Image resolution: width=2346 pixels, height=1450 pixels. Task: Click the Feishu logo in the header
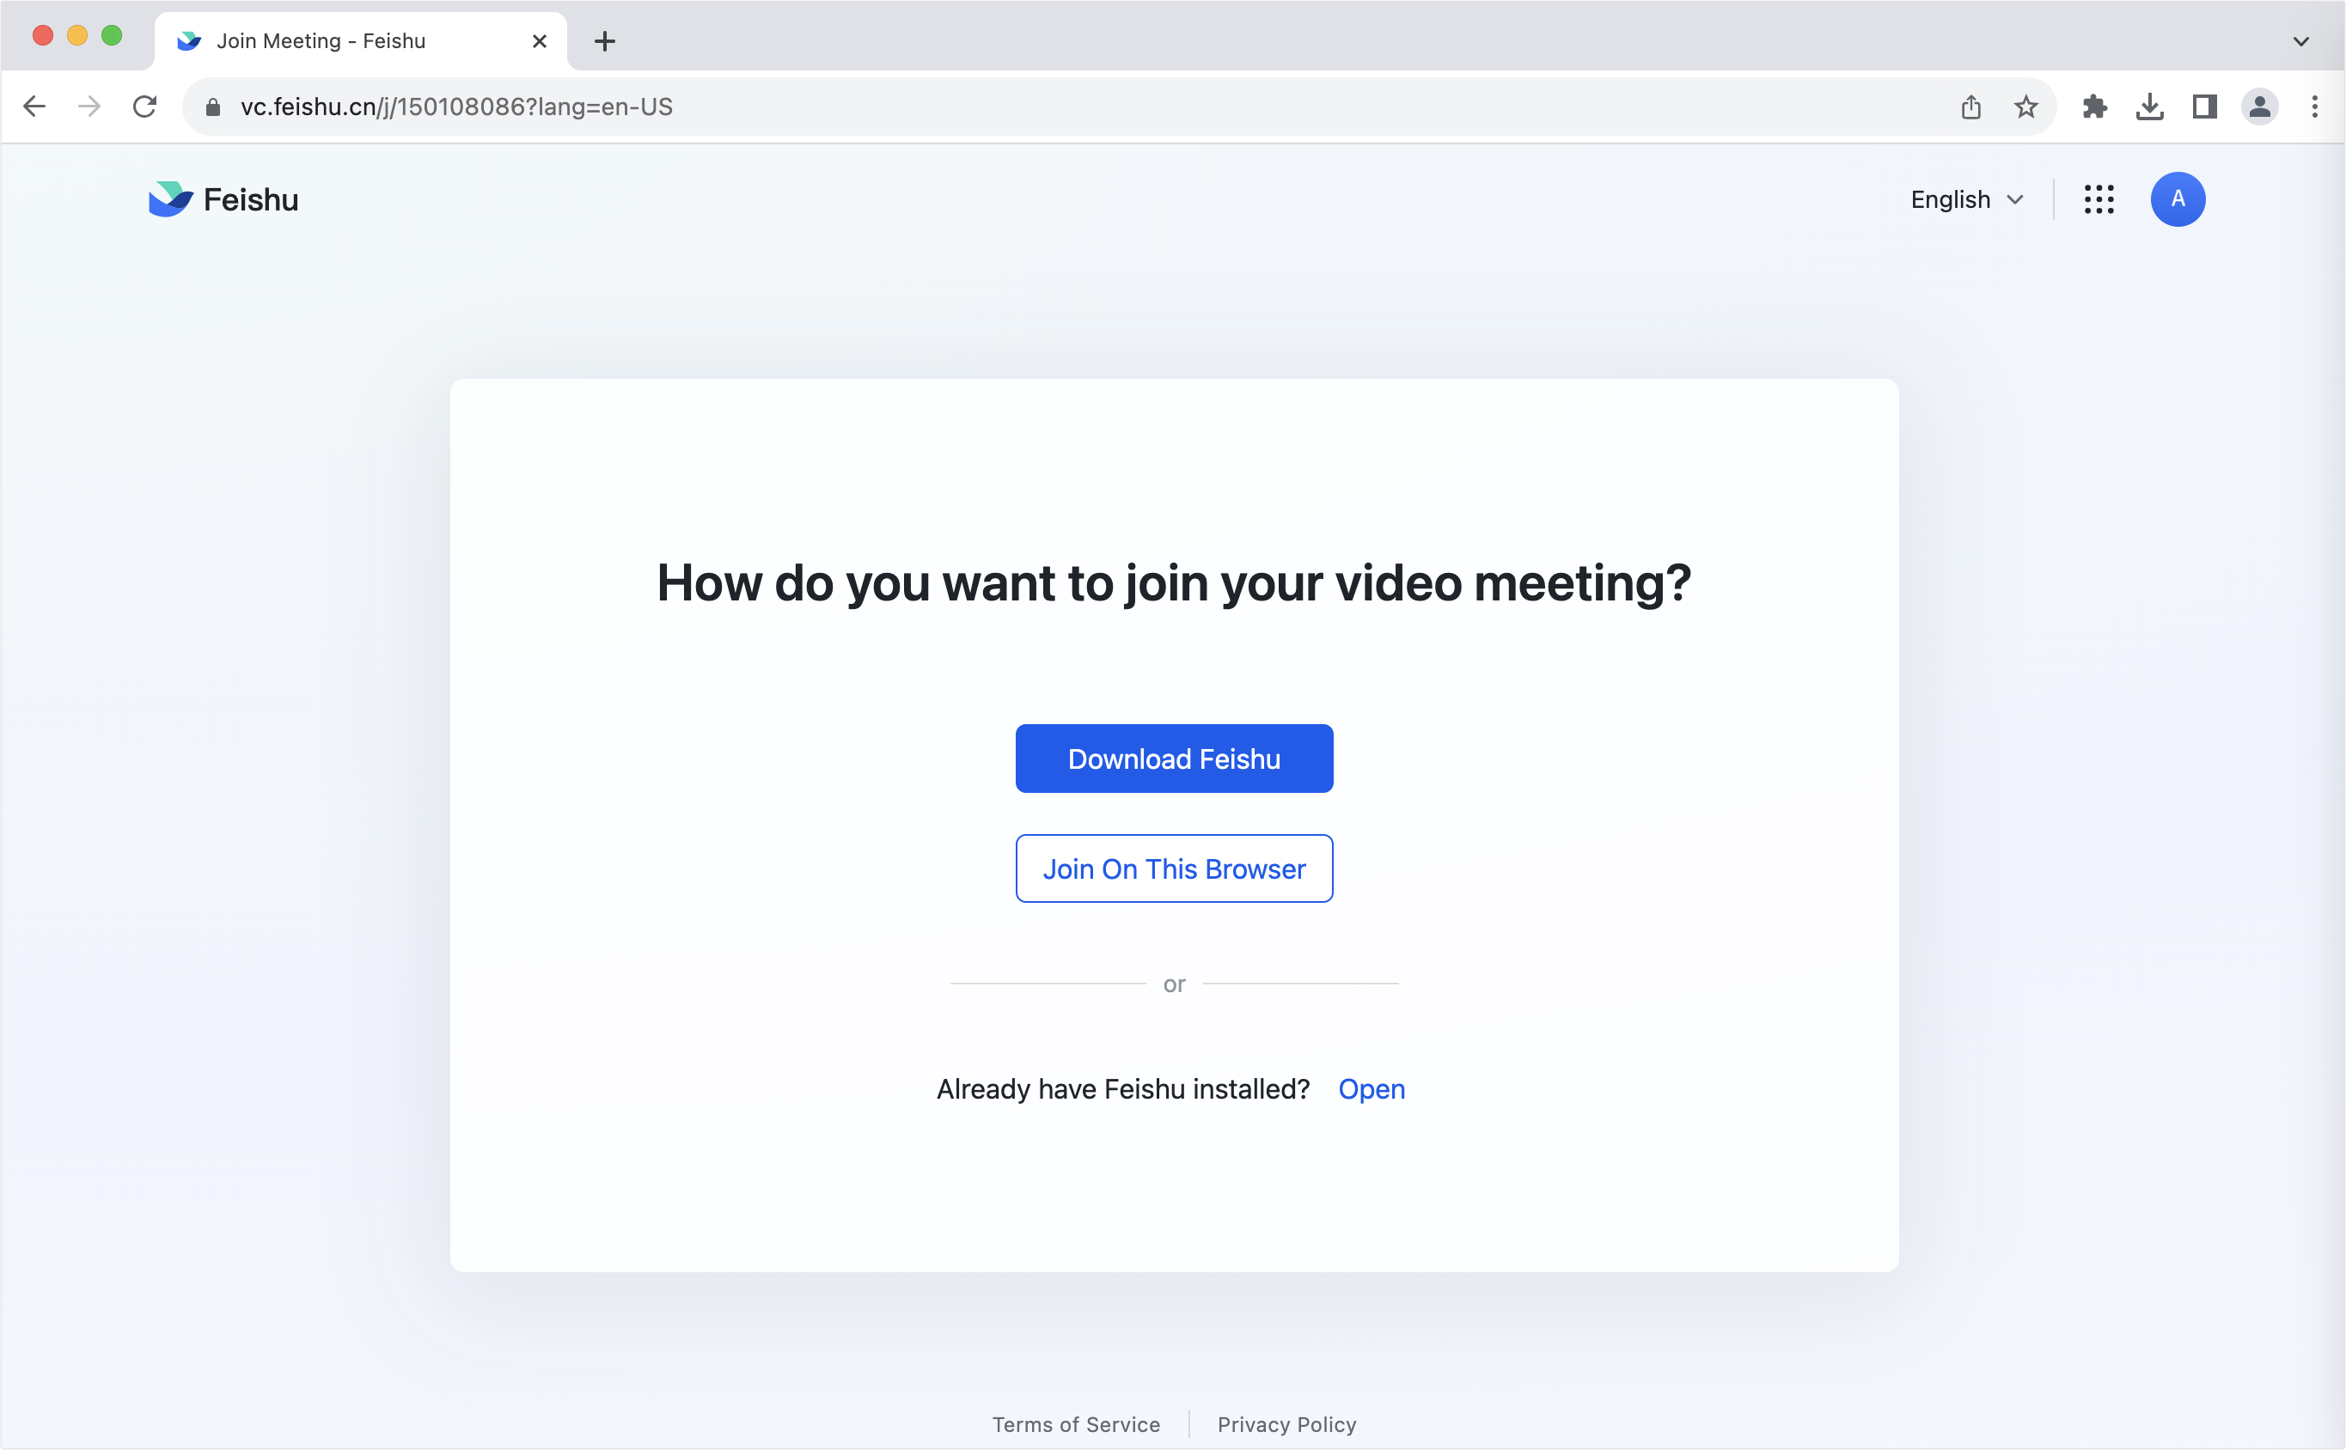click(x=223, y=199)
